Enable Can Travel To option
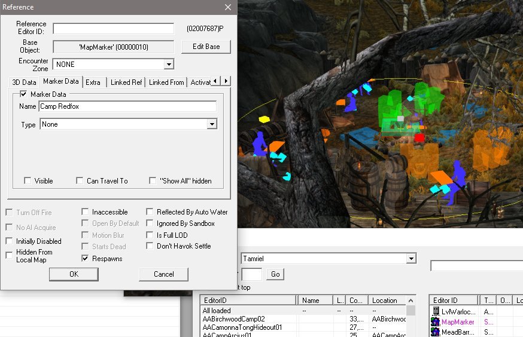Image resolution: width=523 pixels, height=337 pixels. (x=80, y=181)
